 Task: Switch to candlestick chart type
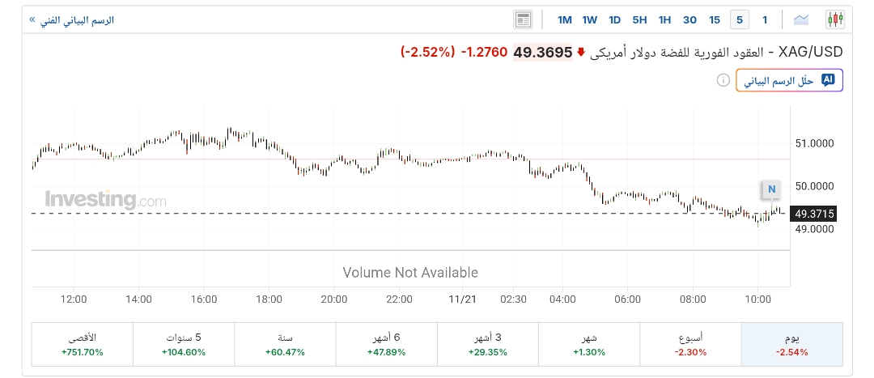click(x=835, y=19)
